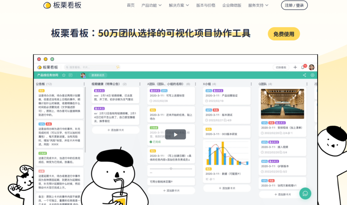This screenshot has width=347, height=205.
Task: Click the 板栗看板 logo icon top-left
Action: pos(47,5)
